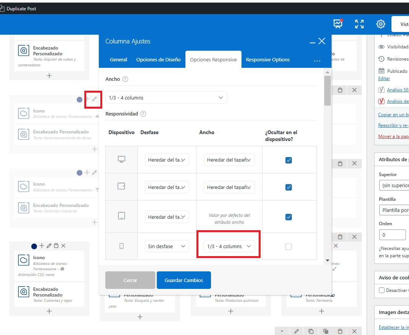Viewport: 409px width, 335px height.
Task: Click paste icon in the bottom row toolbar
Action: pos(340,331)
